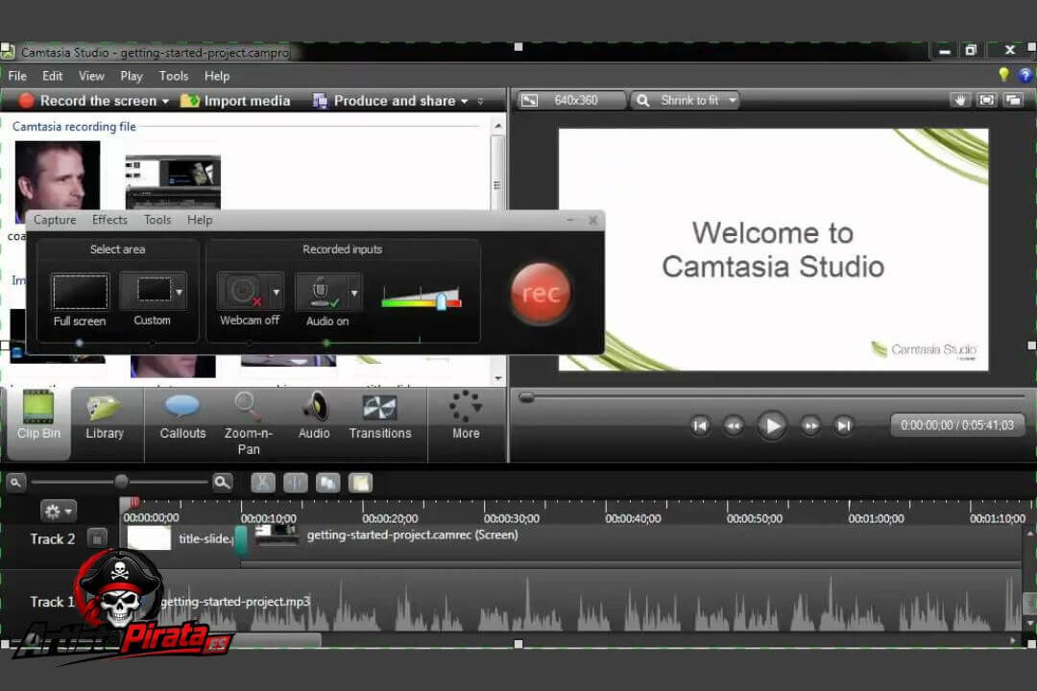The height and width of the screenshot is (691, 1037).
Task: Open the Shrink to fit zoom dropdown
Action: [685, 101]
